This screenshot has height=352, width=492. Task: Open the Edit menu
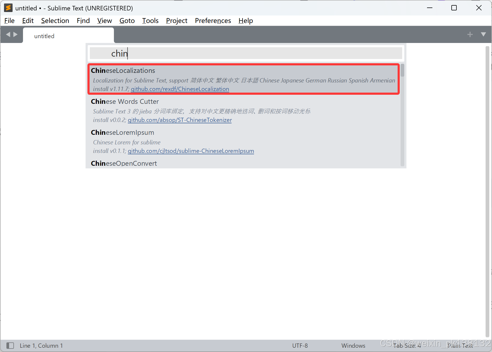pyautogui.click(x=28, y=21)
